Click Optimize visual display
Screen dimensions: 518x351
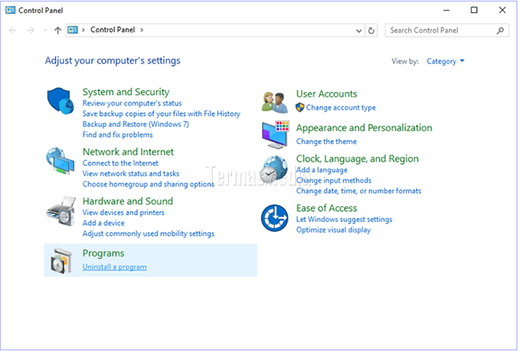point(333,230)
